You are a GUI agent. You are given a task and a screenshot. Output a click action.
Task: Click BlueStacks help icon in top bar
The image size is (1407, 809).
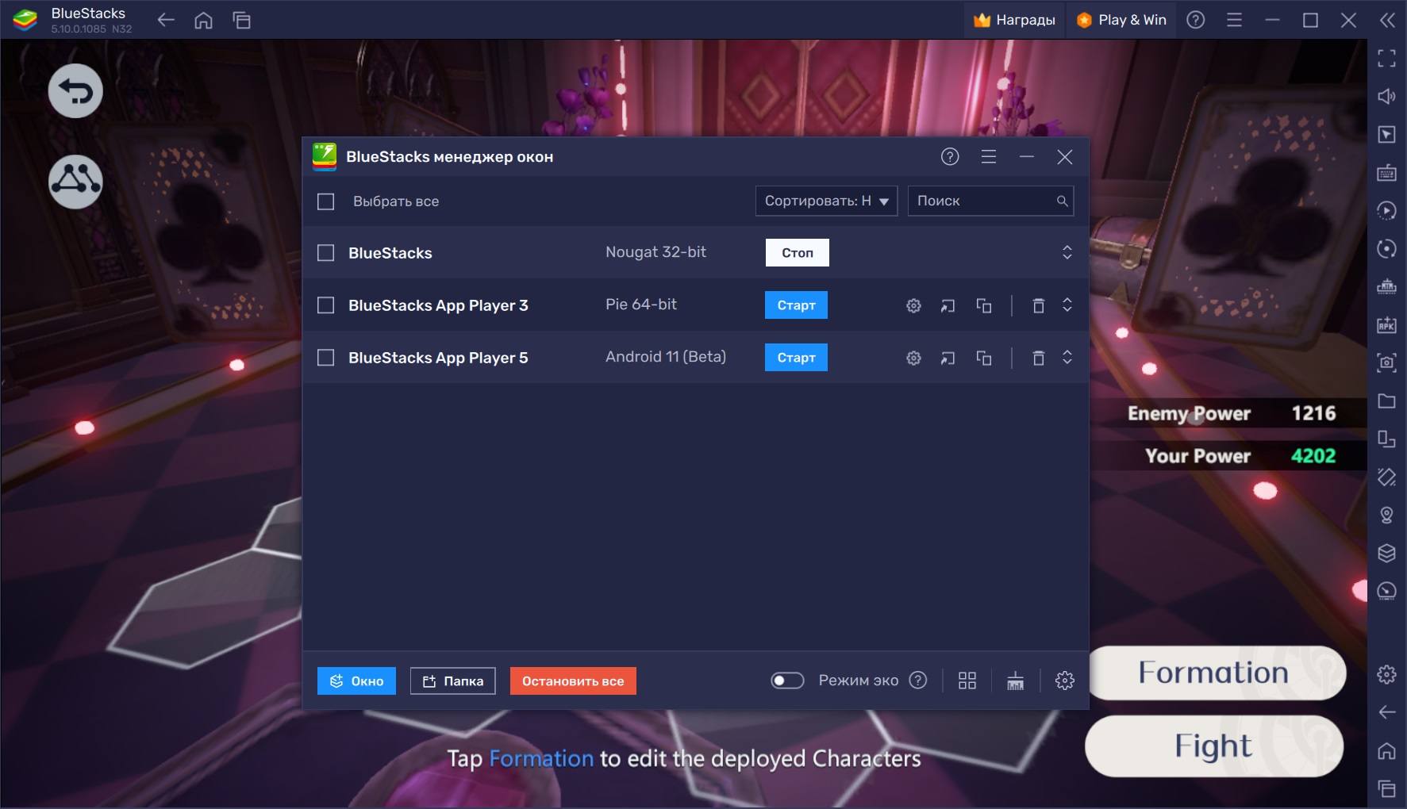1196,21
